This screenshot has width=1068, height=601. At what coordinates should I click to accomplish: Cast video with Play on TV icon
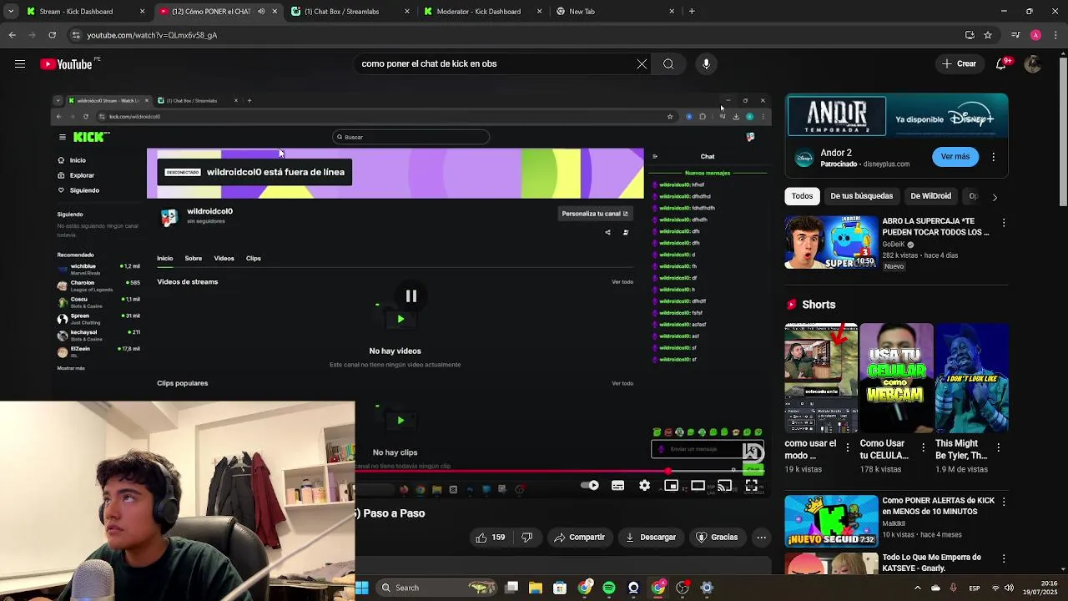(x=724, y=486)
